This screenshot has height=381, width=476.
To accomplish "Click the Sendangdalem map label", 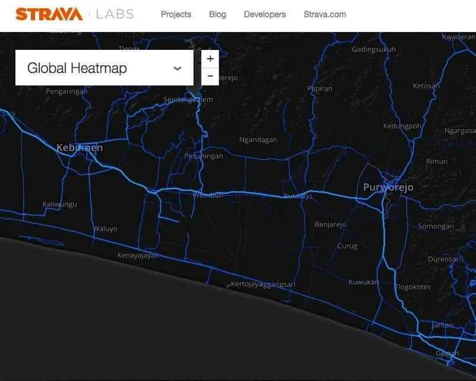I will coord(188,100).
